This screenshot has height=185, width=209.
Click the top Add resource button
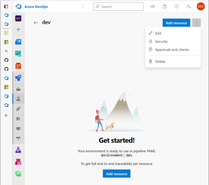[x=176, y=23]
